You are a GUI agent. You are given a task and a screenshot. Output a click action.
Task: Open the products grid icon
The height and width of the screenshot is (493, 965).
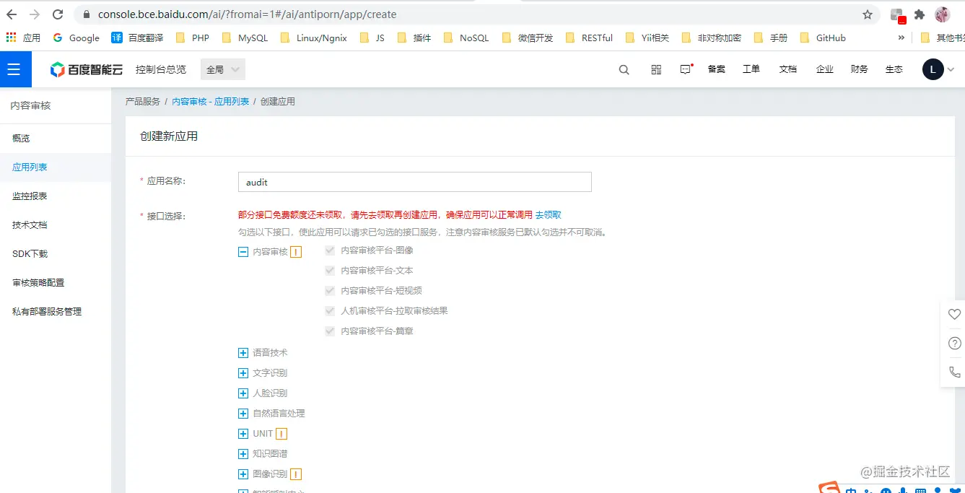656,69
